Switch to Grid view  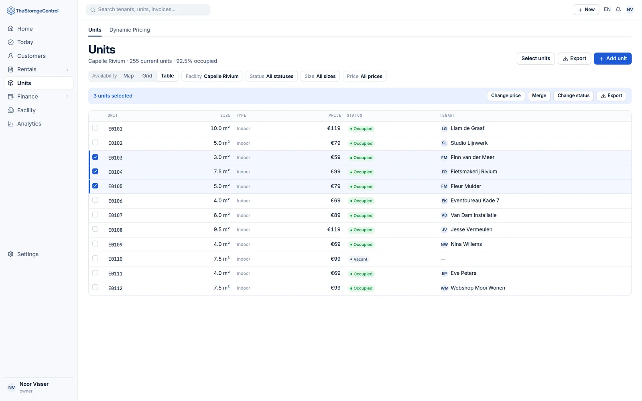147,76
